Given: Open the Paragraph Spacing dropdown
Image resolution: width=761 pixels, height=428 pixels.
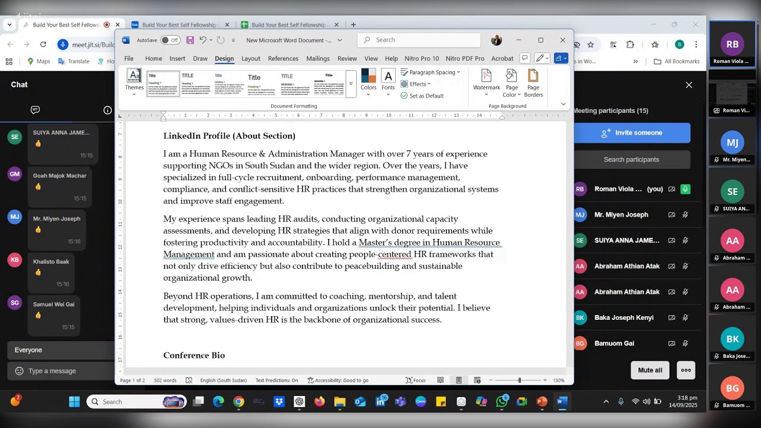Looking at the screenshot, I should (430, 73).
